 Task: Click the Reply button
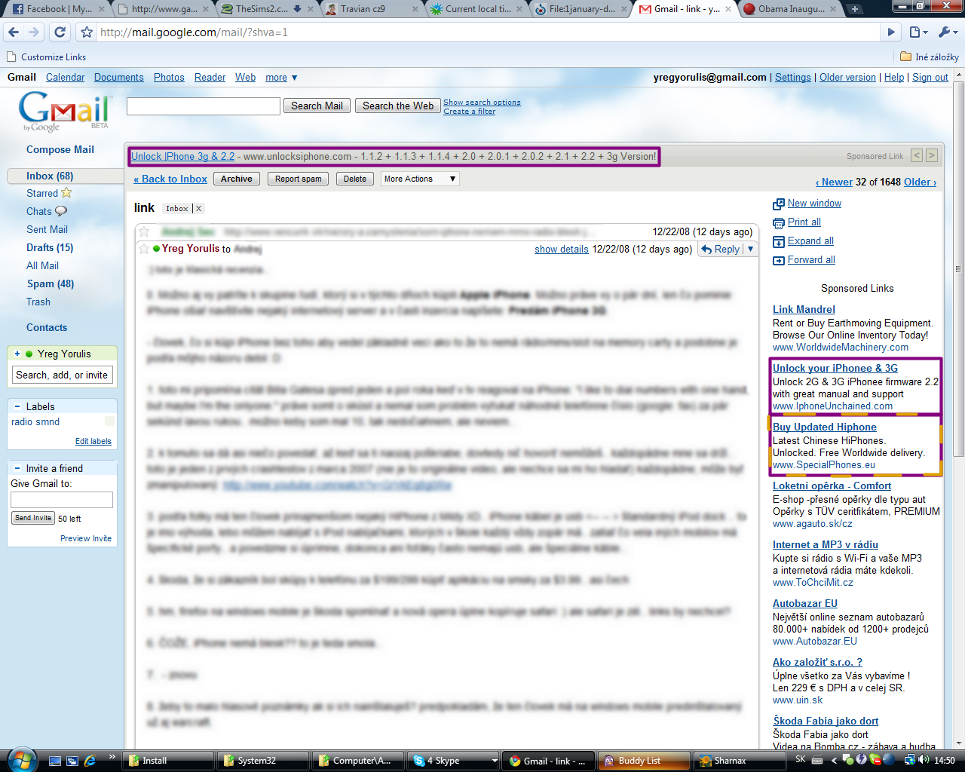tap(721, 249)
